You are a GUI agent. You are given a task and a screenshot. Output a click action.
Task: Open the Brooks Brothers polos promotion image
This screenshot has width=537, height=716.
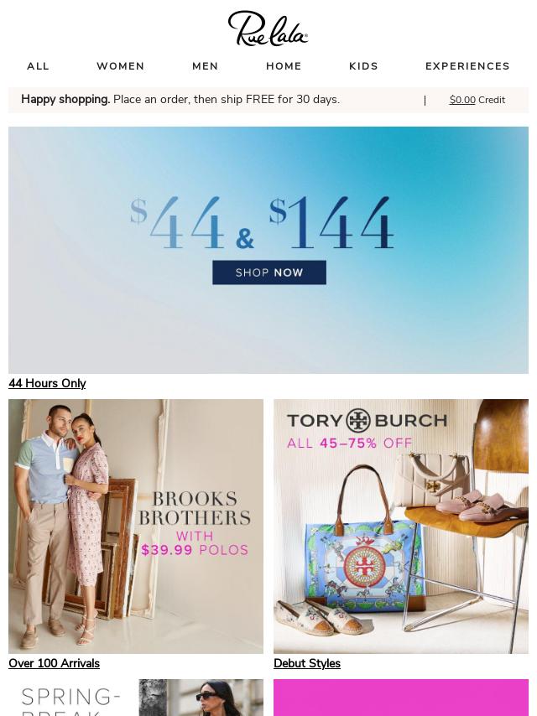click(136, 527)
